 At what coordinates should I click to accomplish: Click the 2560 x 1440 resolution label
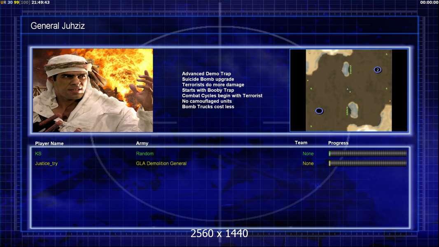219,233
